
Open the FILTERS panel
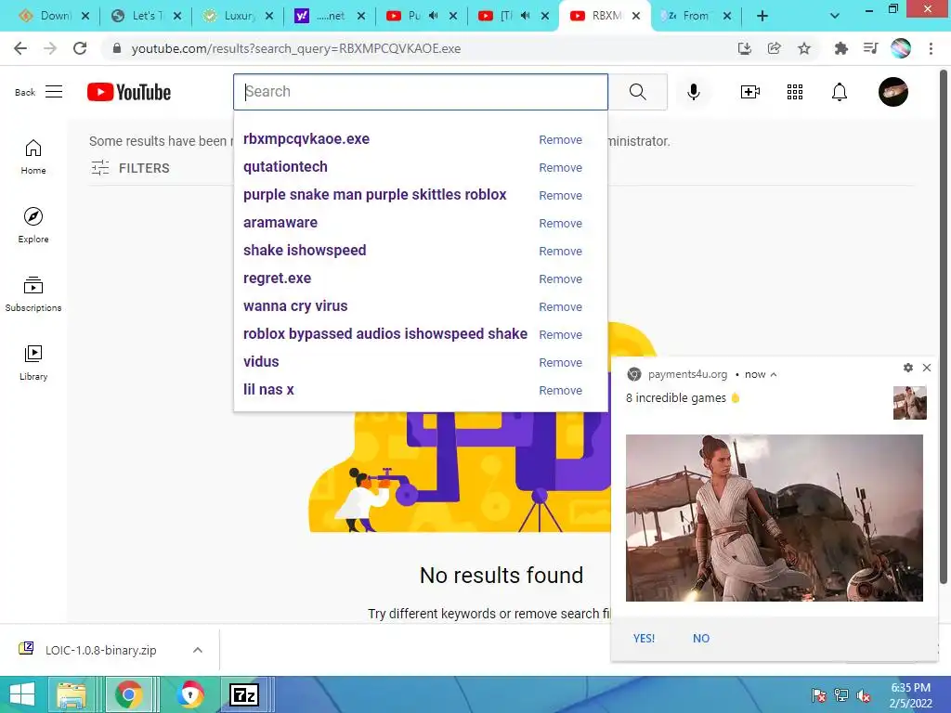pos(130,168)
